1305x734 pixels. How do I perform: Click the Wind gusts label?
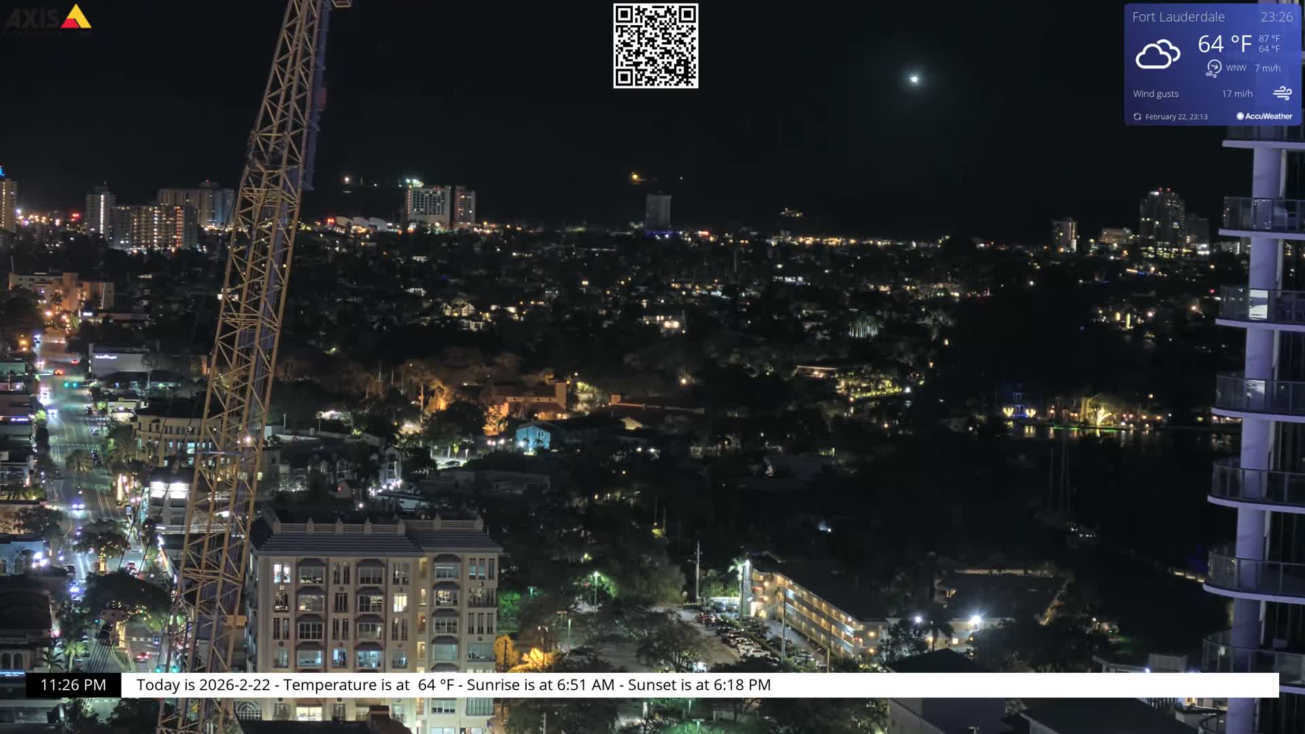coord(1155,94)
